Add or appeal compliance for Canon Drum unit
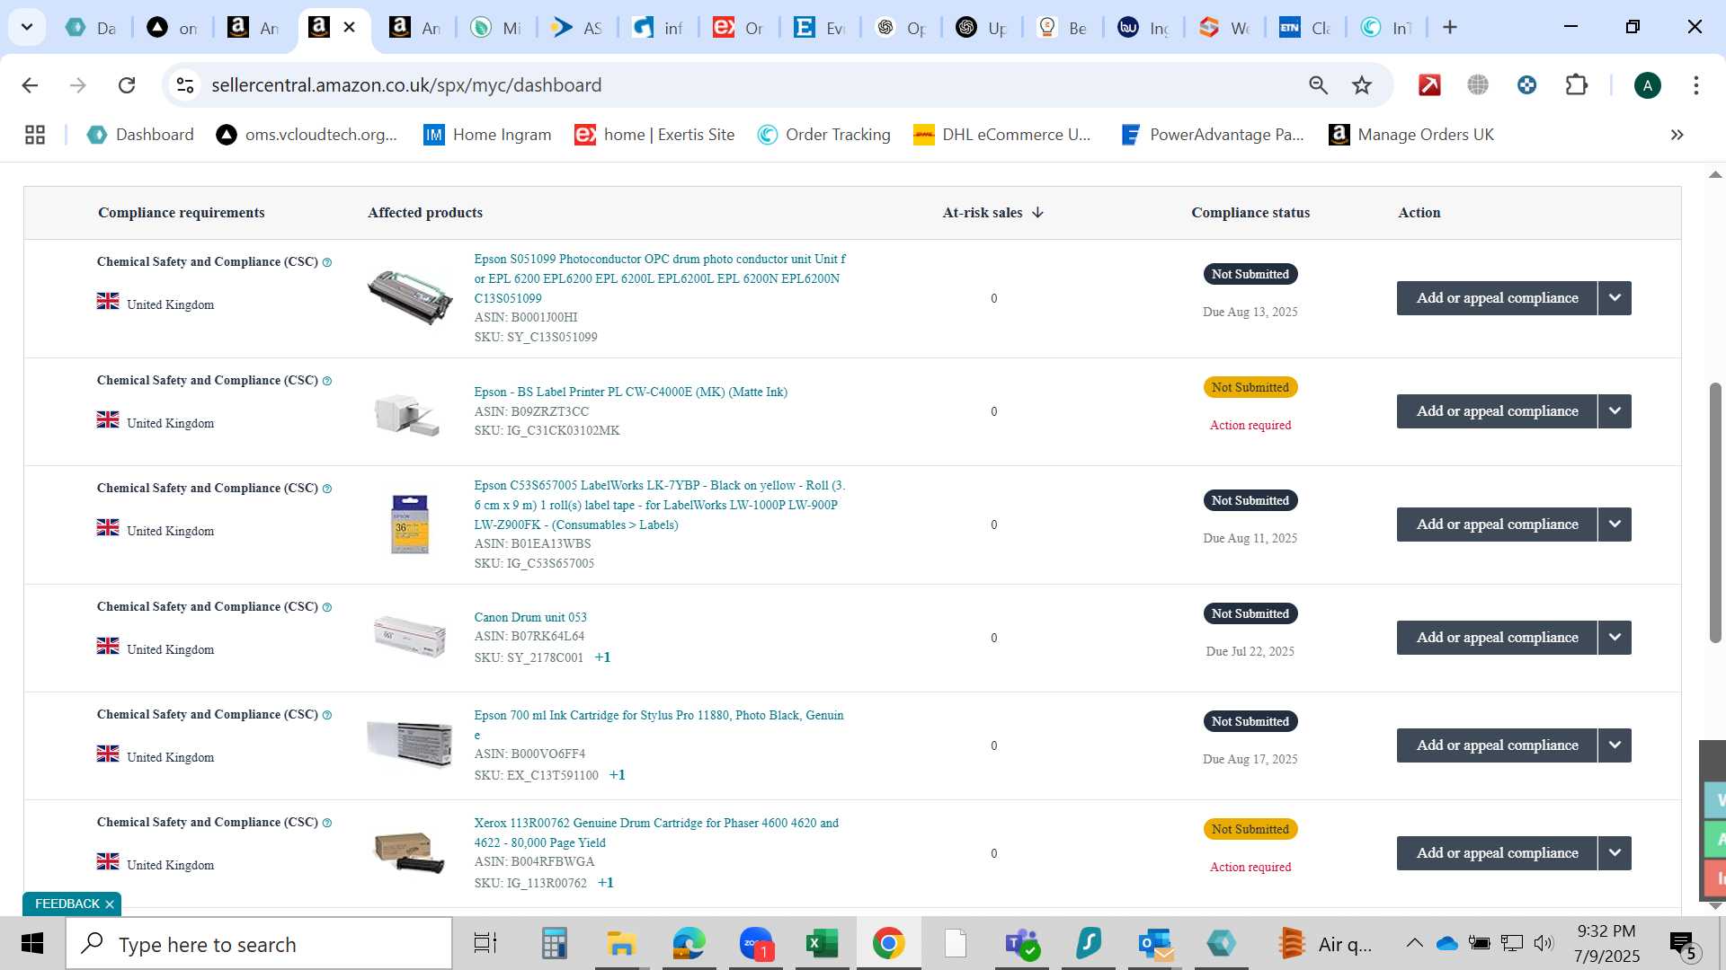1726x970 pixels. [1497, 638]
